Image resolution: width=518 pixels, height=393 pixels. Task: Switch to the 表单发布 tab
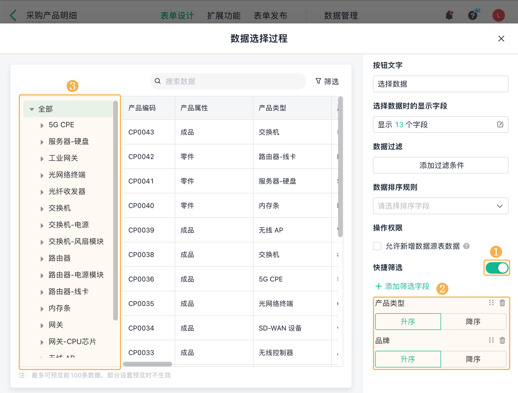coord(270,16)
